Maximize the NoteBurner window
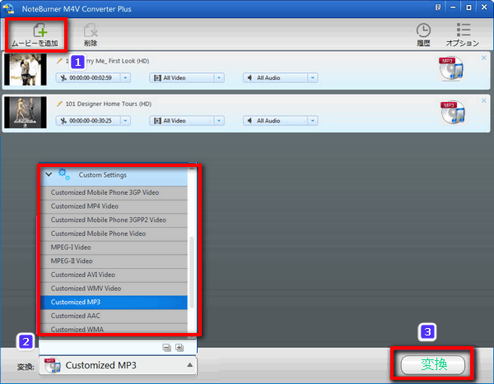Image resolution: width=494 pixels, height=384 pixels. pyautogui.click(x=468, y=7)
